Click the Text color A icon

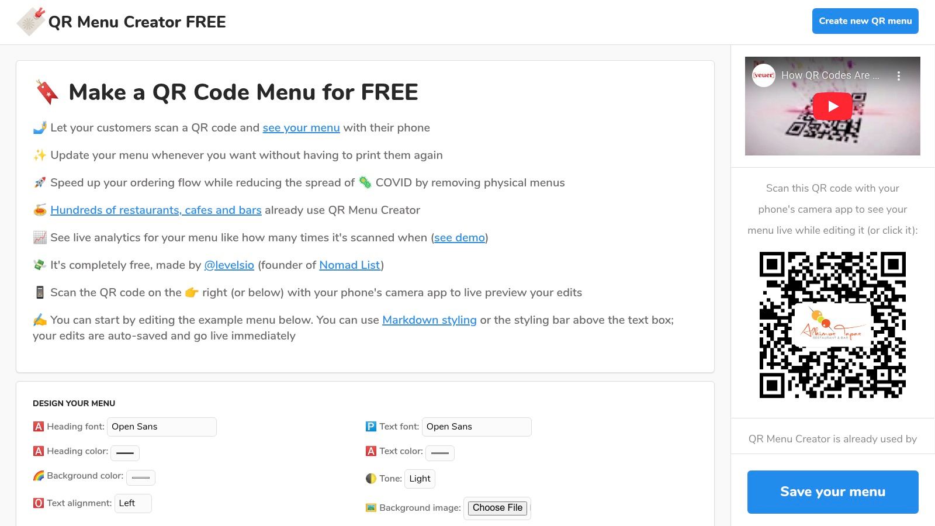[x=371, y=451]
